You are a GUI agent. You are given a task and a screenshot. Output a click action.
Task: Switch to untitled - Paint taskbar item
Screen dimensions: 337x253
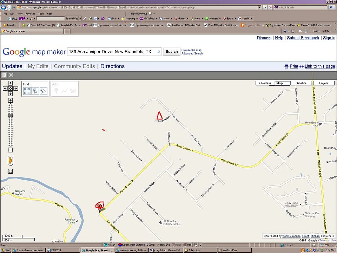pos(235,251)
